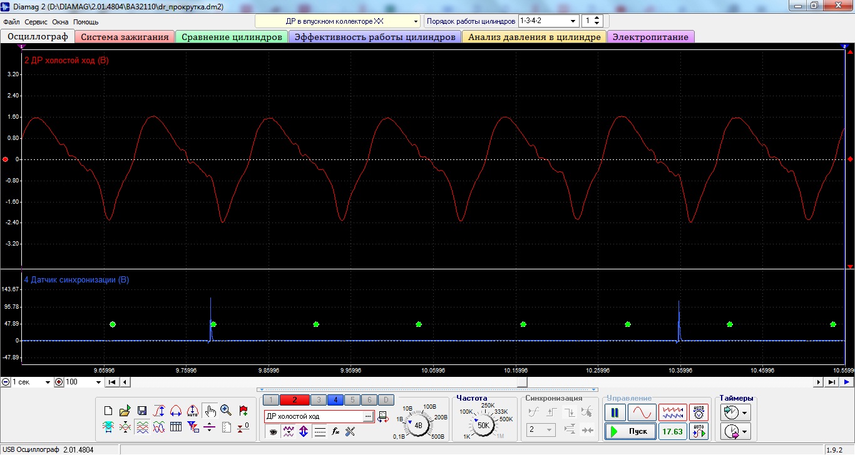Toggle the separate stacked channels view icon
The width and height of the screenshot is (855, 455).
[x=141, y=427]
